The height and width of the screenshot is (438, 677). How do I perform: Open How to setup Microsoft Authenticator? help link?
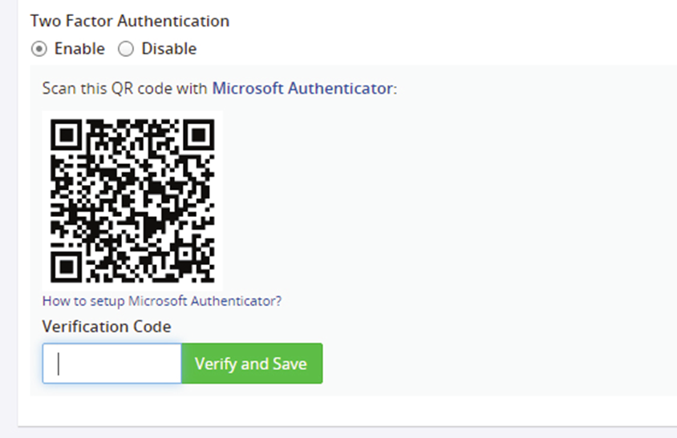point(162,300)
